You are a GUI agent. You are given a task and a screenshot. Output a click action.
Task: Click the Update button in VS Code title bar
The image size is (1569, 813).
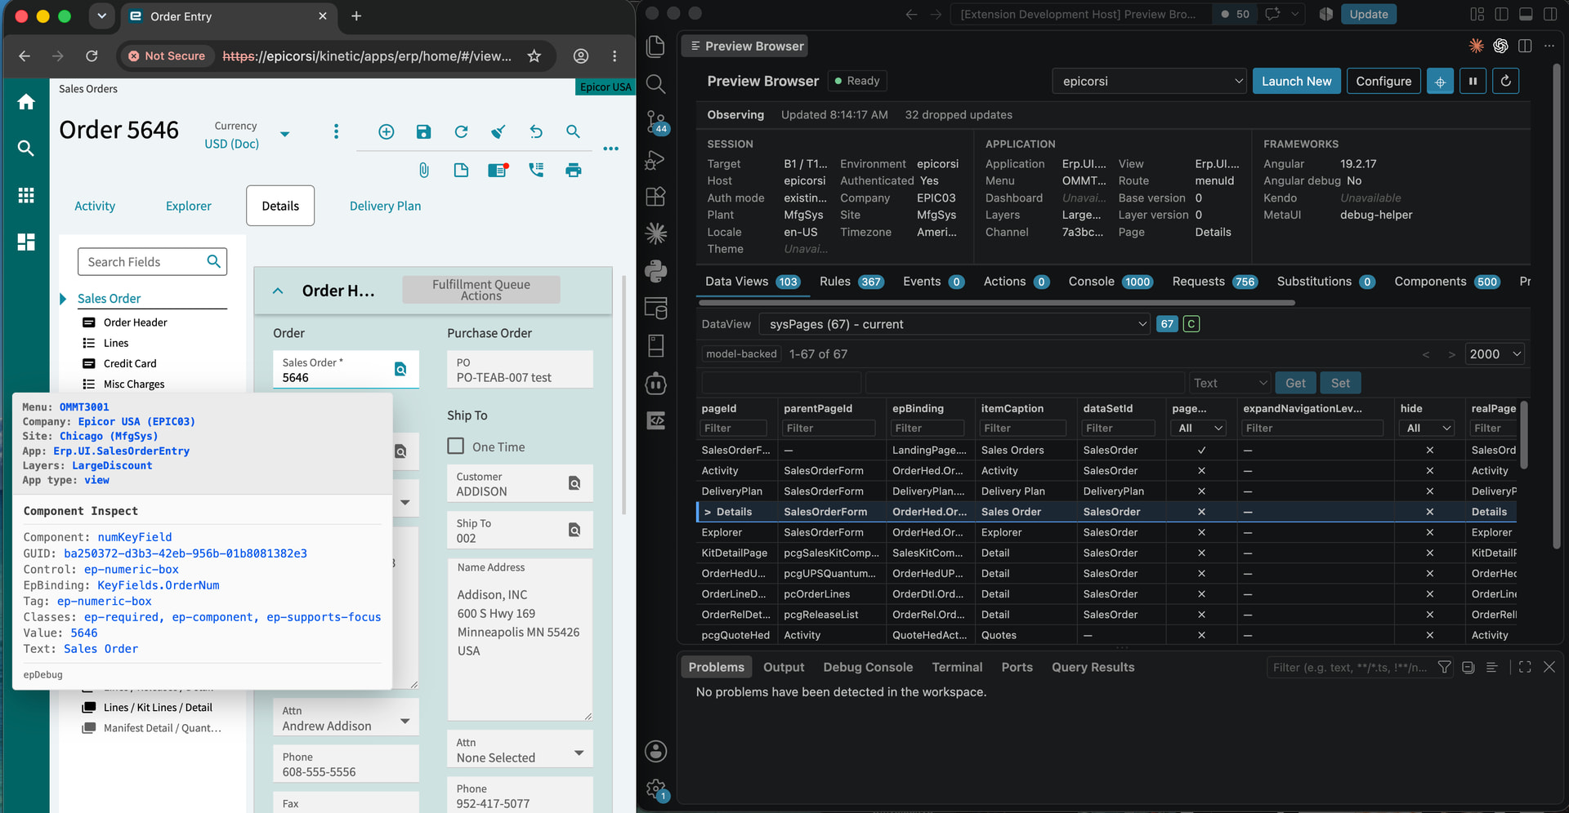click(x=1369, y=14)
